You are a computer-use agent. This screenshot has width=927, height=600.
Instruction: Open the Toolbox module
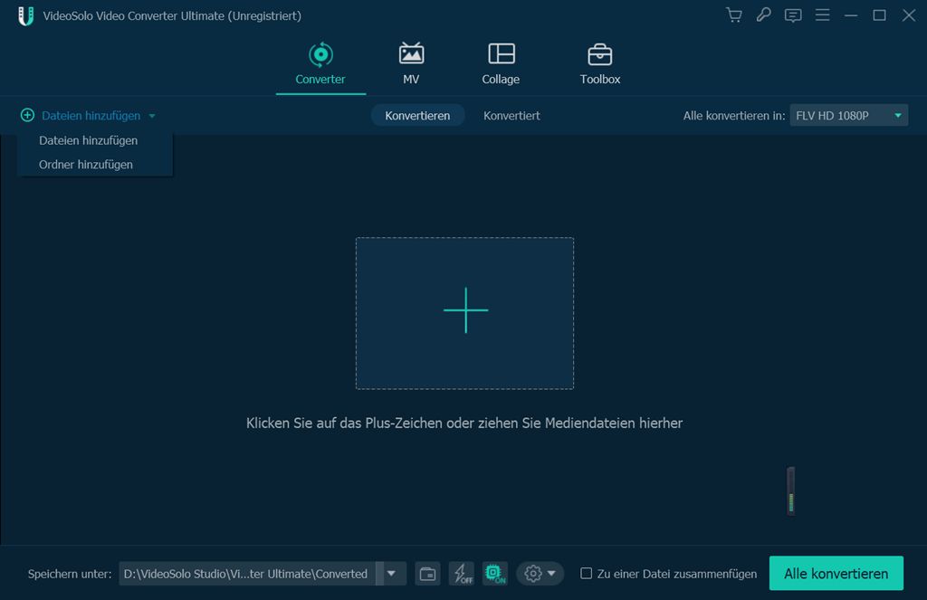pyautogui.click(x=600, y=63)
